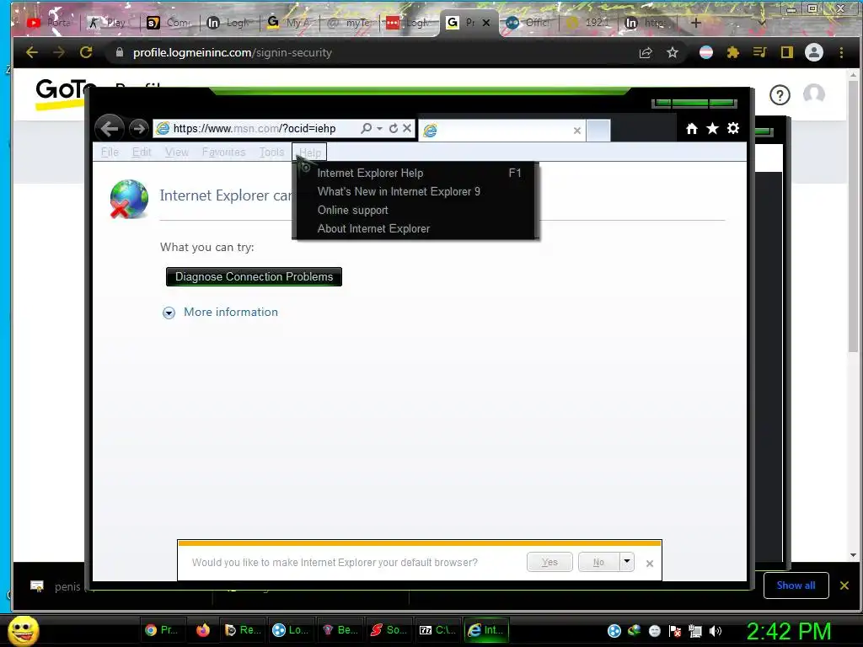The image size is (863, 647).
Task: Open IE address bar autocomplete dropdown arrow
Action: tap(380, 128)
